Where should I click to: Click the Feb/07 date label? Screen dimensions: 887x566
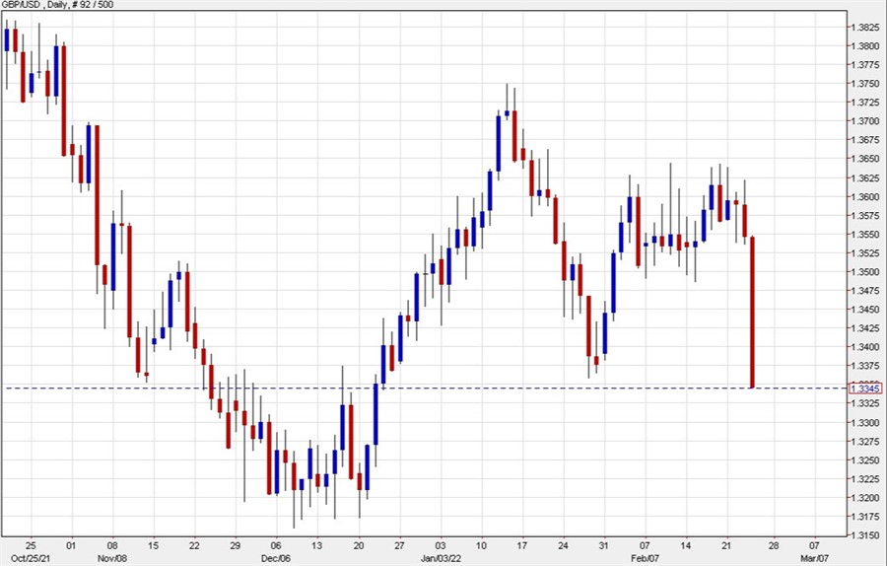pos(646,559)
